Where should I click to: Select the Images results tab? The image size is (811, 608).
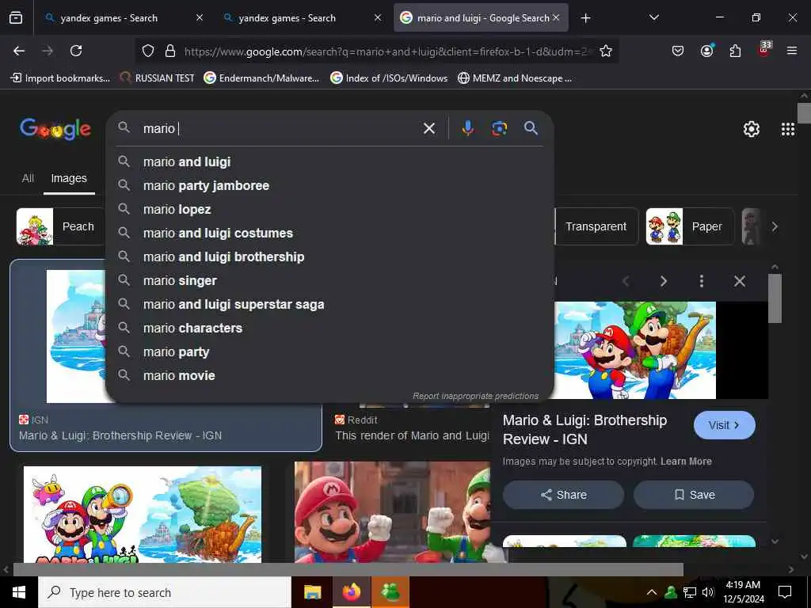tap(69, 178)
